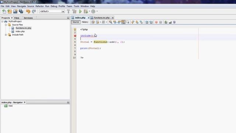Viewport: 236px width, 133px height.
Task: Select functions.inc.php in project tree
Action: click(x=23, y=28)
